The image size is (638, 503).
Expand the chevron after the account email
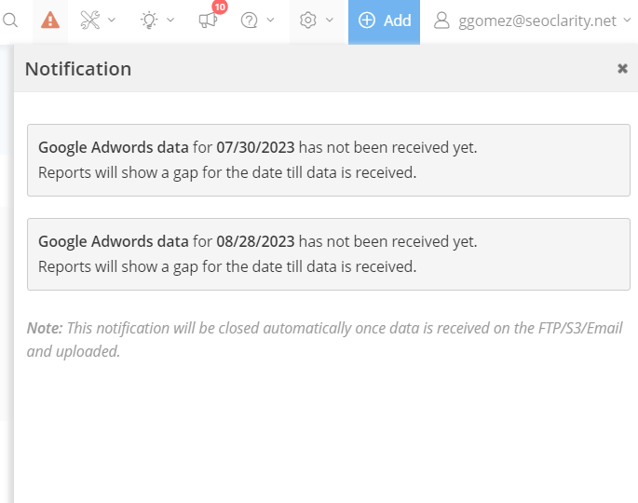point(626,20)
